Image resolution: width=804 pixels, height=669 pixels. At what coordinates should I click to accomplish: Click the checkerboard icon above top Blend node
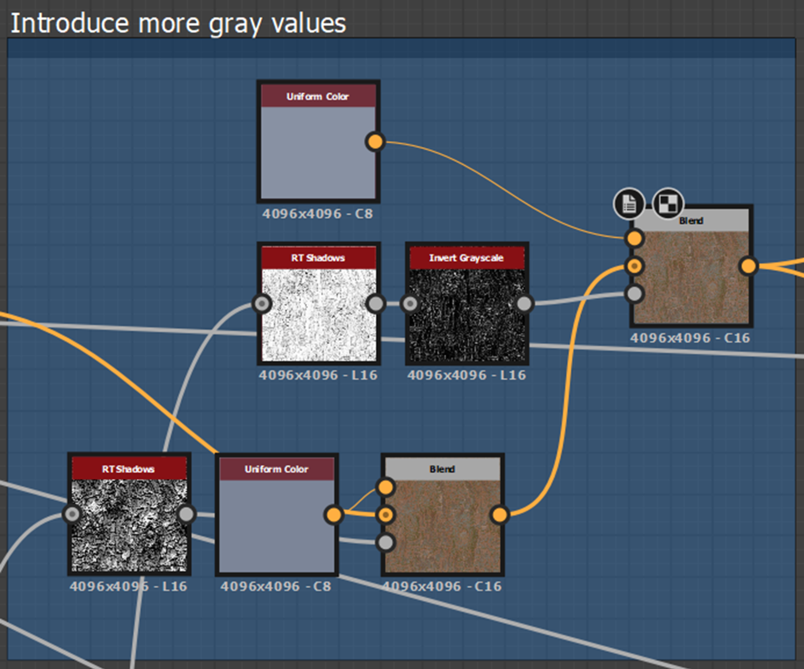668,204
